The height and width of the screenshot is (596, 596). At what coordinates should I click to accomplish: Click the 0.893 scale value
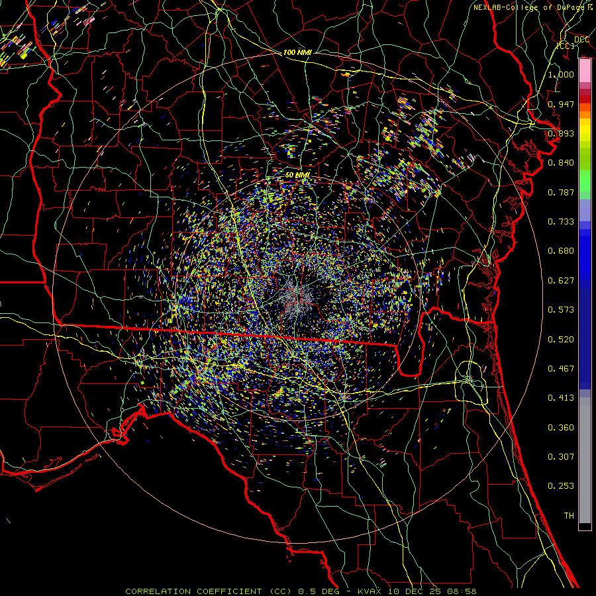(x=561, y=133)
